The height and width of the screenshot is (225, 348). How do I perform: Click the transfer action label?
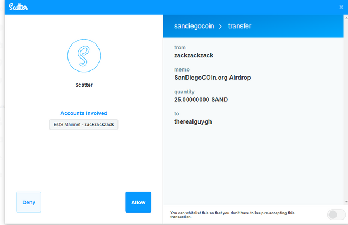click(x=240, y=26)
